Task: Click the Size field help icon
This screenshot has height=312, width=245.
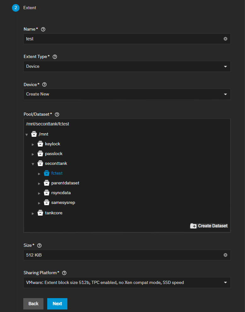Action: coord(39,246)
